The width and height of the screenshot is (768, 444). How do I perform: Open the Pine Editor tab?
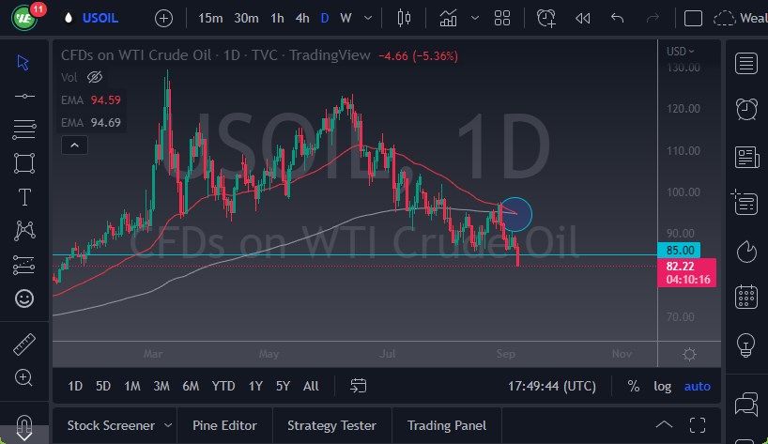224,425
